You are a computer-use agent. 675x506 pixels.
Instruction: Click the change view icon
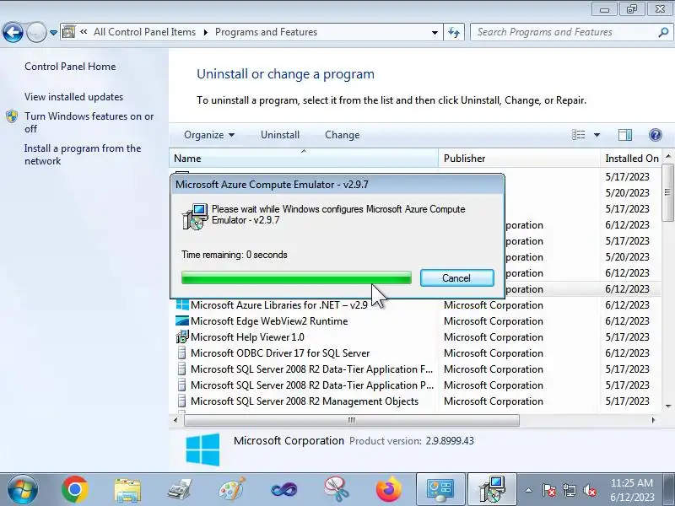pos(578,135)
